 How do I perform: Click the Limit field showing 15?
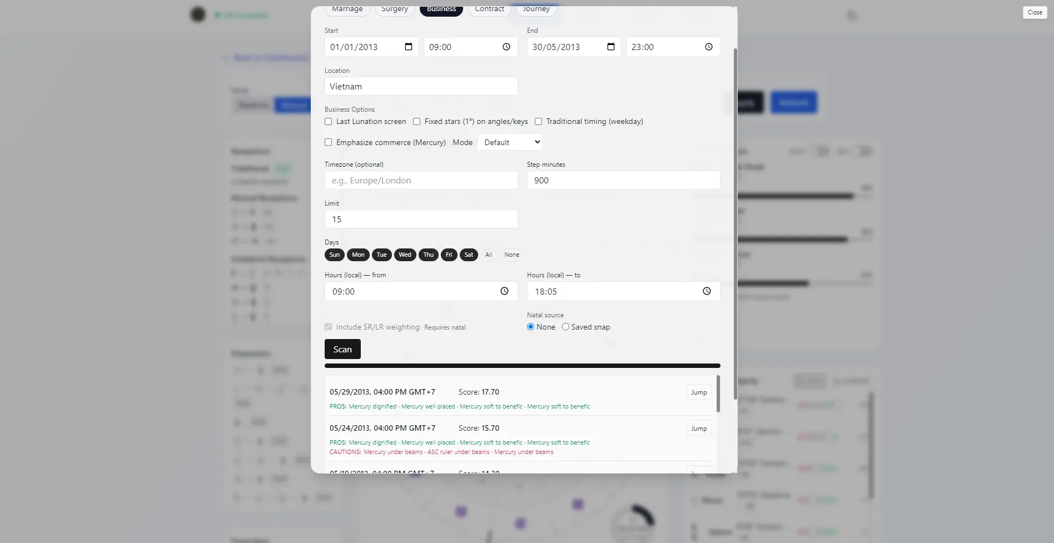421,219
